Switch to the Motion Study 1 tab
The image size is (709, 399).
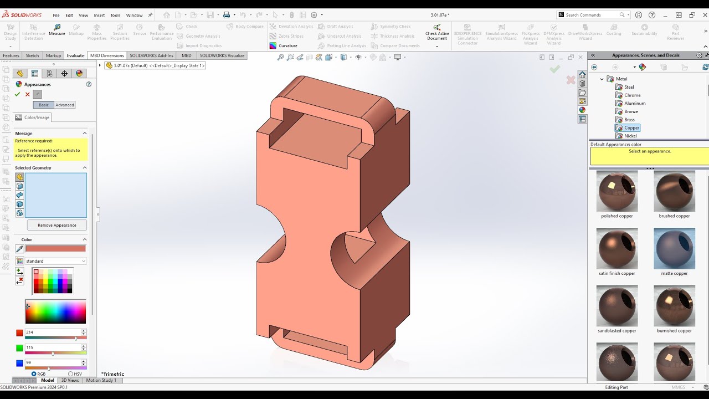pyautogui.click(x=101, y=380)
